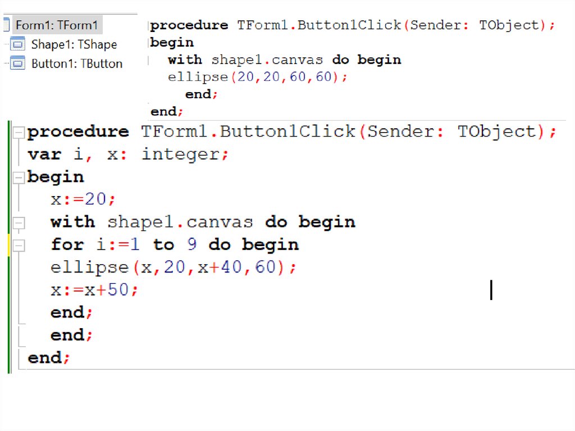Click the number 9 in the for loop

tap(191, 245)
